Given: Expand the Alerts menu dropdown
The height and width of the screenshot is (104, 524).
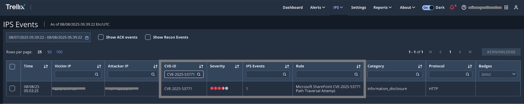Looking at the screenshot, I should coord(318,7).
